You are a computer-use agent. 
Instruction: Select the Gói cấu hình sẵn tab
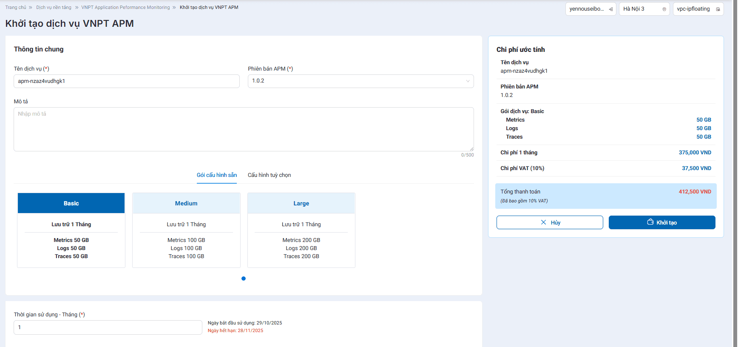pos(216,175)
